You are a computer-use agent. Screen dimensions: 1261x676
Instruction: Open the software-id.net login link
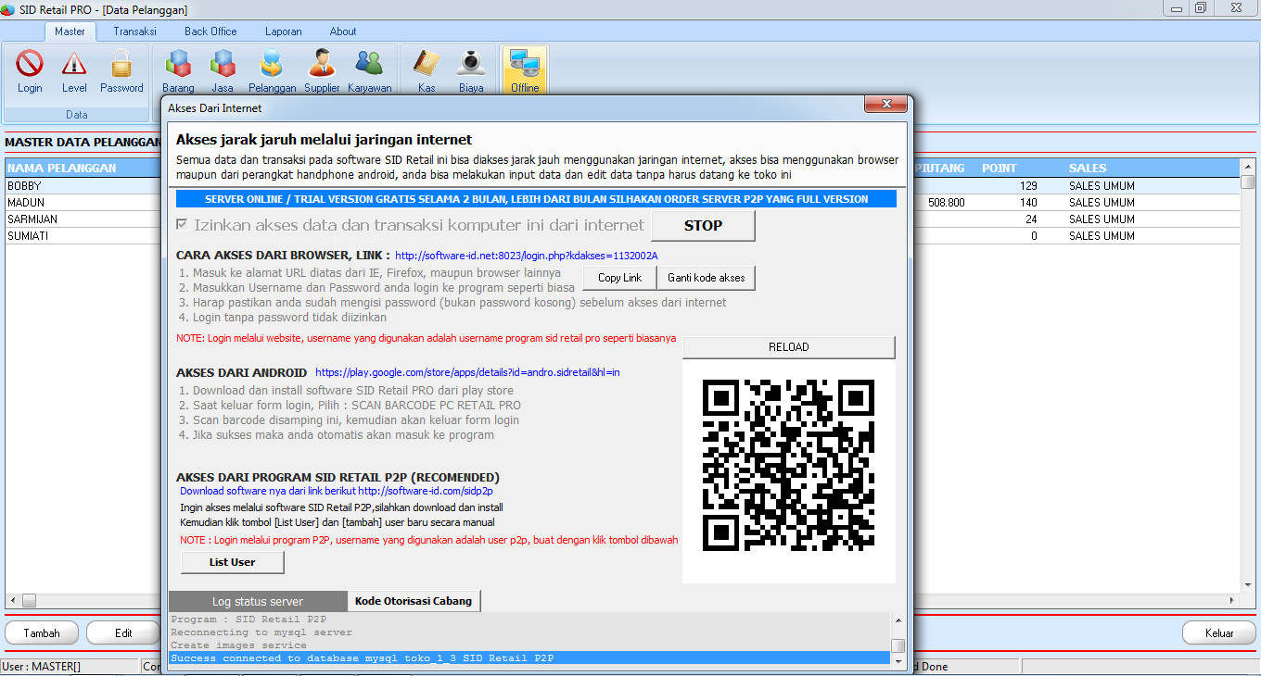click(526, 256)
